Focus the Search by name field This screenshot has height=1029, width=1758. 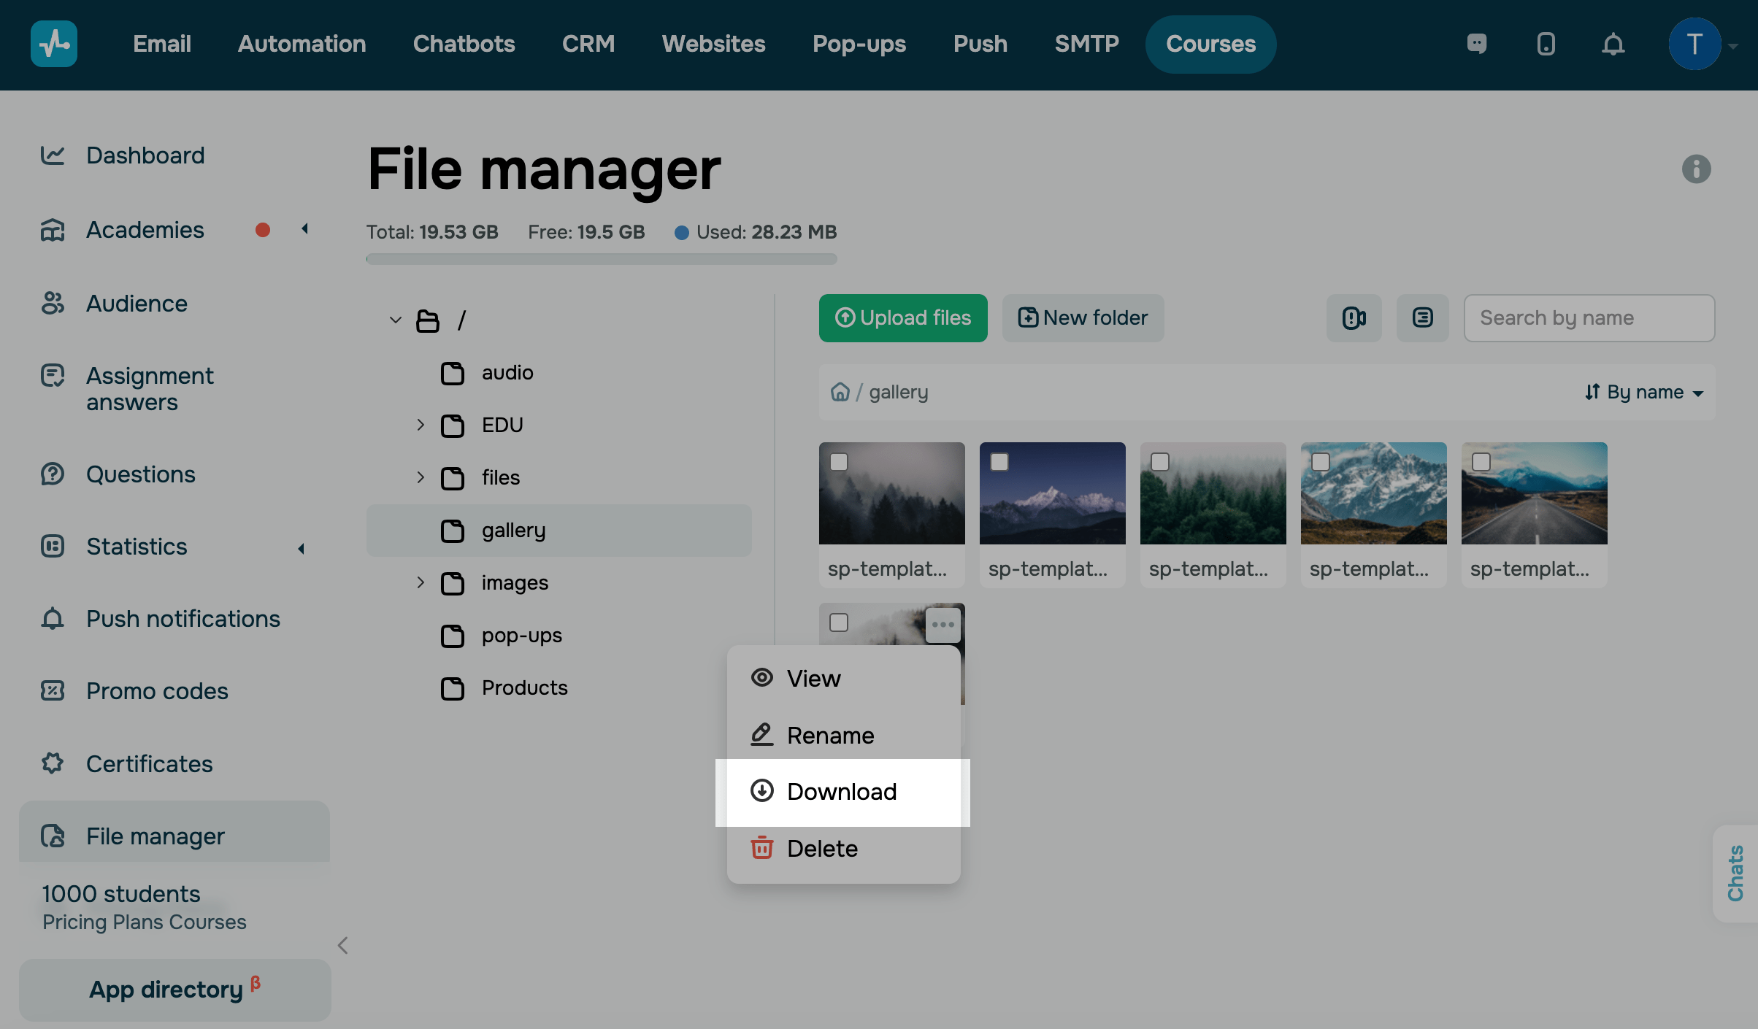[x=1589, y=318]
